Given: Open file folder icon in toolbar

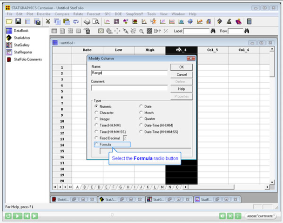Looking at the screenshot, I should 9,22.
